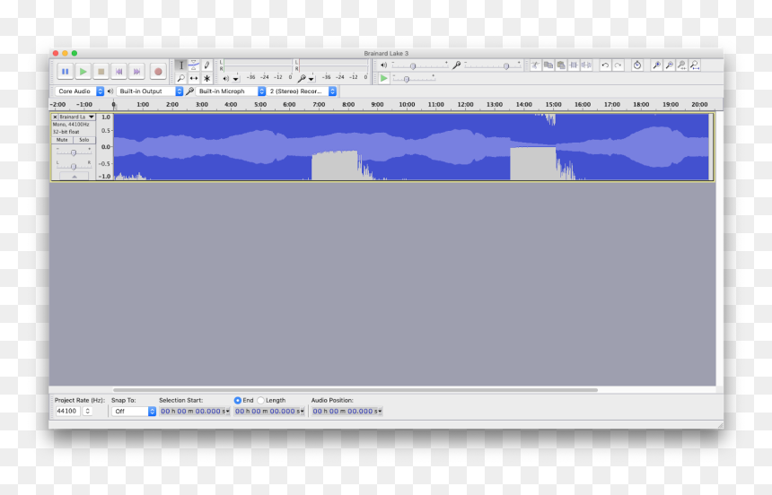The width and height of the screenshot is (772, 495).
Task: Click the Selection Start time field
Action: (195, 411)
